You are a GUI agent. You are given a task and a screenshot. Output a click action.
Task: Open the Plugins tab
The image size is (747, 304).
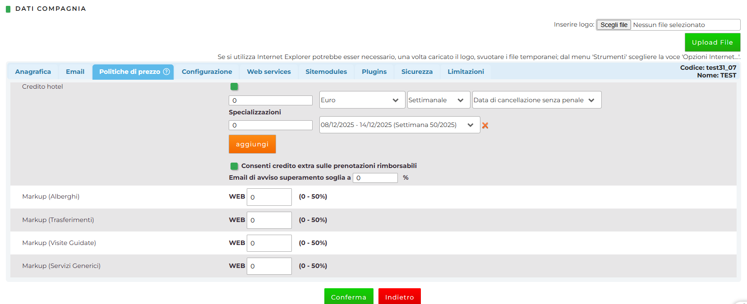coord(374,72)
